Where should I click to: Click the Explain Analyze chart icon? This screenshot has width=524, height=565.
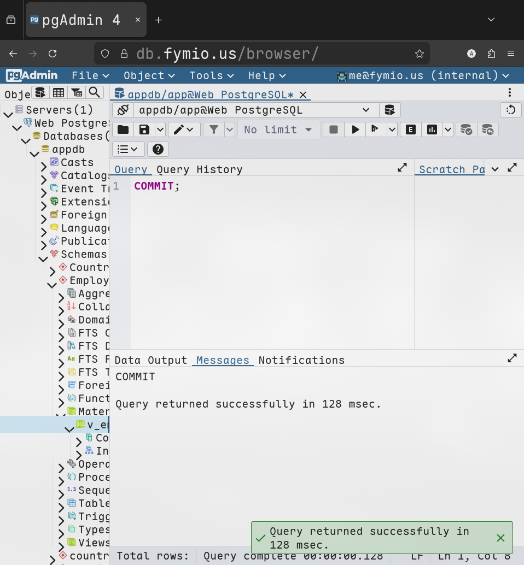click(432, 130)
